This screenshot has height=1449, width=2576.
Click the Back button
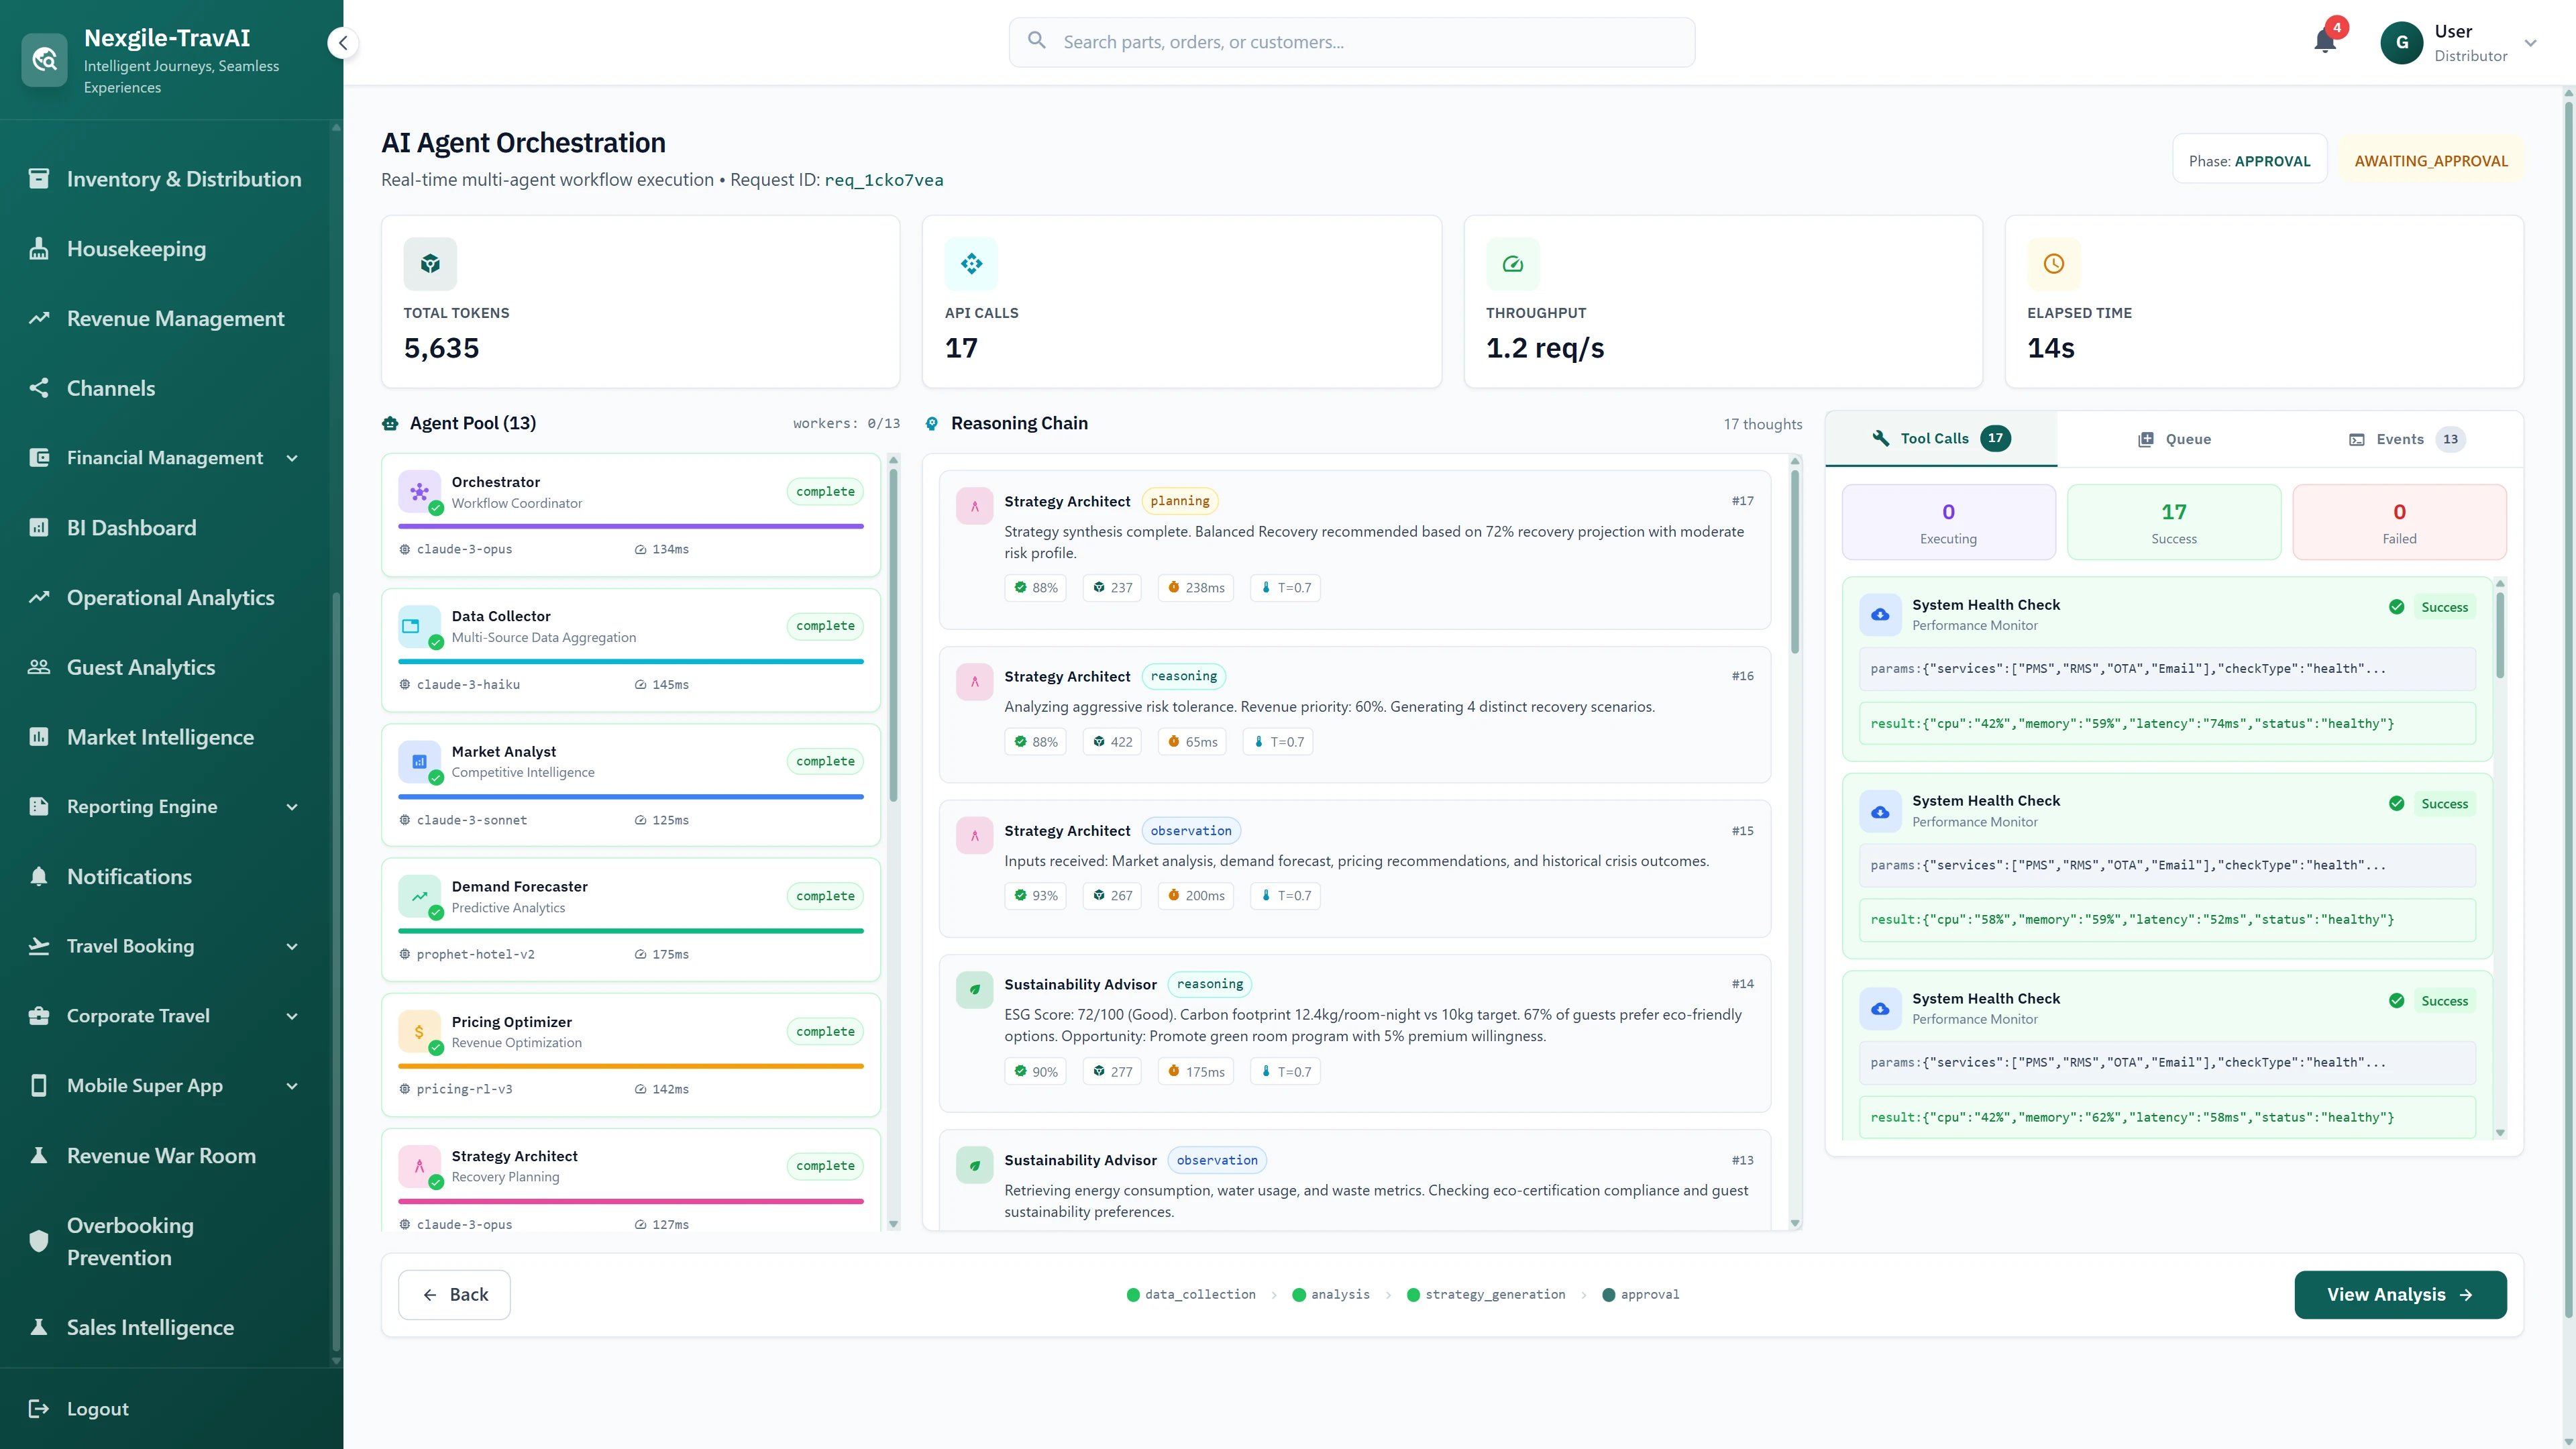point(454,1294)
